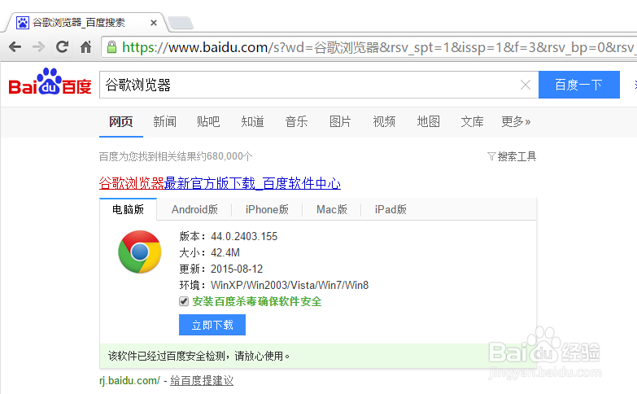Click the 谷歌浏览器_百度搜索 browser tab title
Image resolution: width=637 pixels, height=394 pixels.
(x=78, y=23)
